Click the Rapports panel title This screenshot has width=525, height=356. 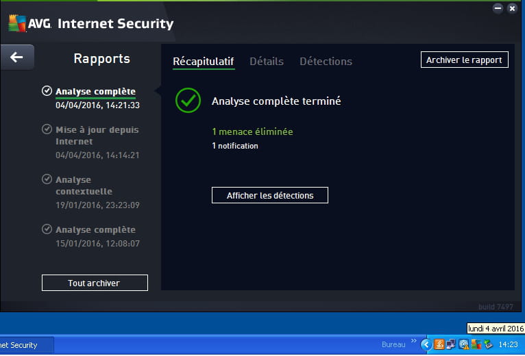102,59
